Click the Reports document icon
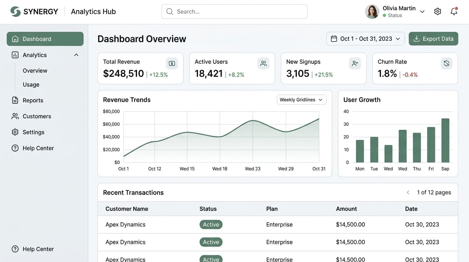Screen dimensions: 469x262 click(x=15, y=100)
